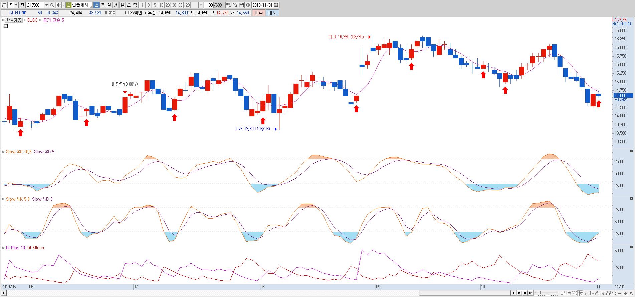Click the add chart pane icon

[563, 293]
